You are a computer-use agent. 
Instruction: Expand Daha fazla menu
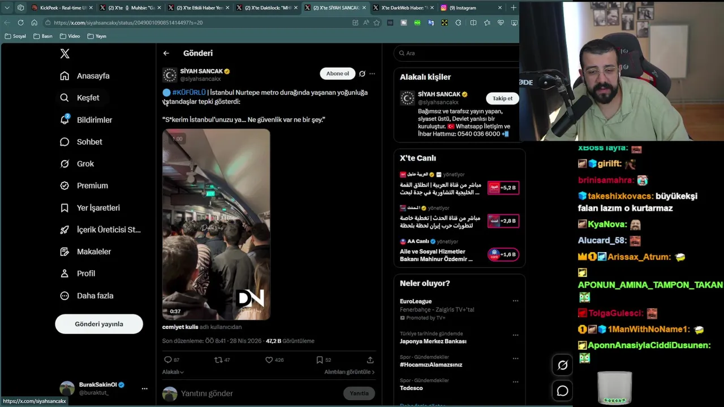tap(87, 296)
